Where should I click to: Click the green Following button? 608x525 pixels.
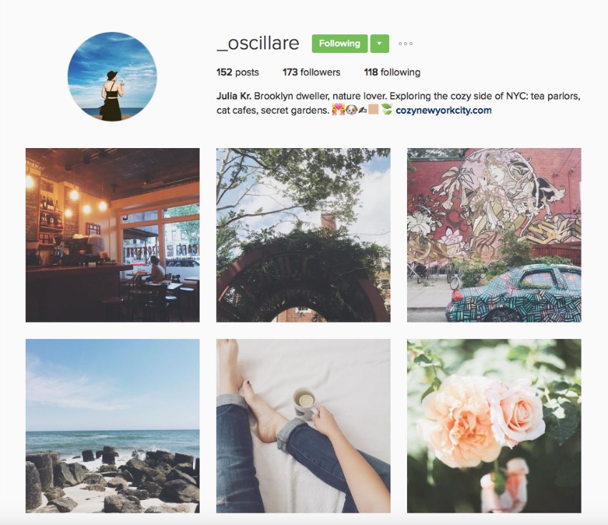pyautogui.click(x=339, y=44)
